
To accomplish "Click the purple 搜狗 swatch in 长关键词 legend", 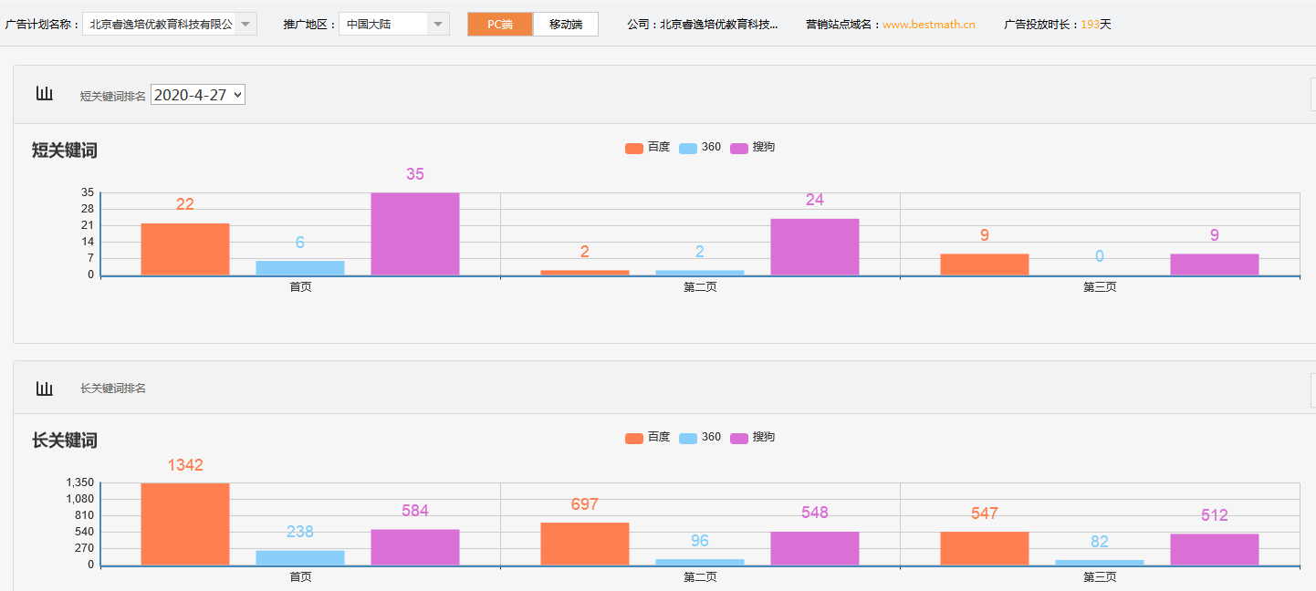I will [x=739, y=438].
